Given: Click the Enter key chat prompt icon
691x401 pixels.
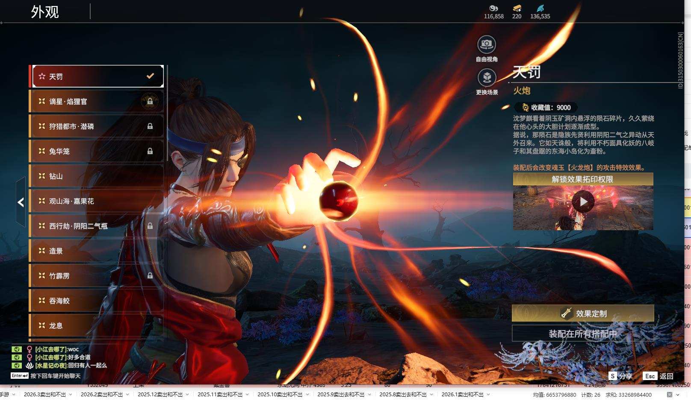Looking at the screenshot, I should 20,376.
